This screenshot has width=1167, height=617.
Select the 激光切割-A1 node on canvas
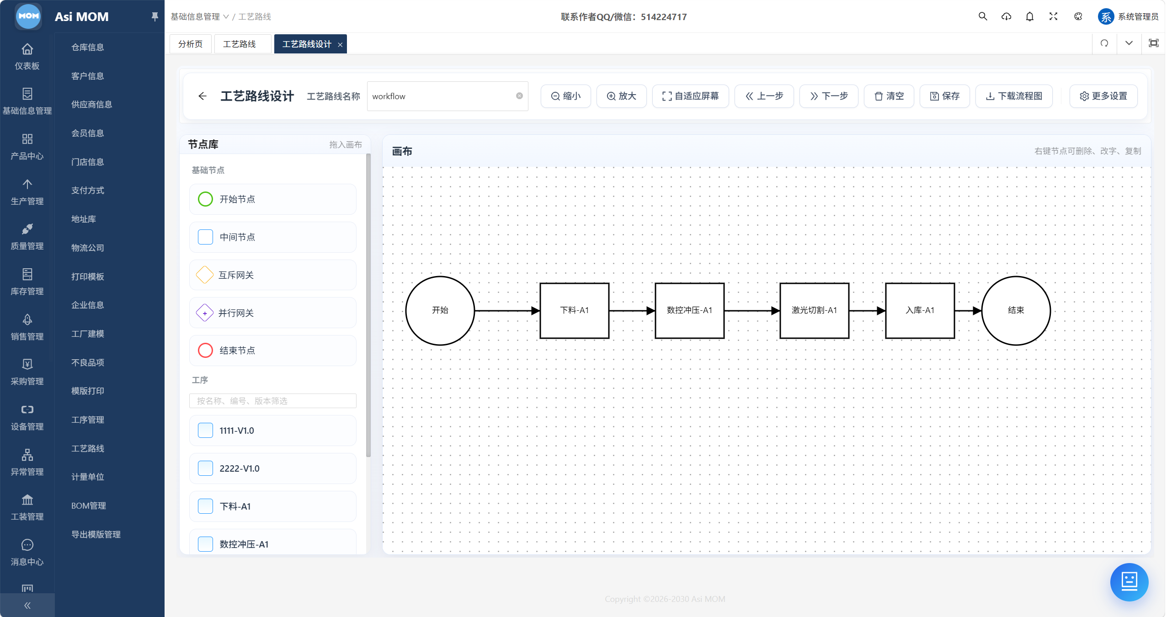pos(814,310)
